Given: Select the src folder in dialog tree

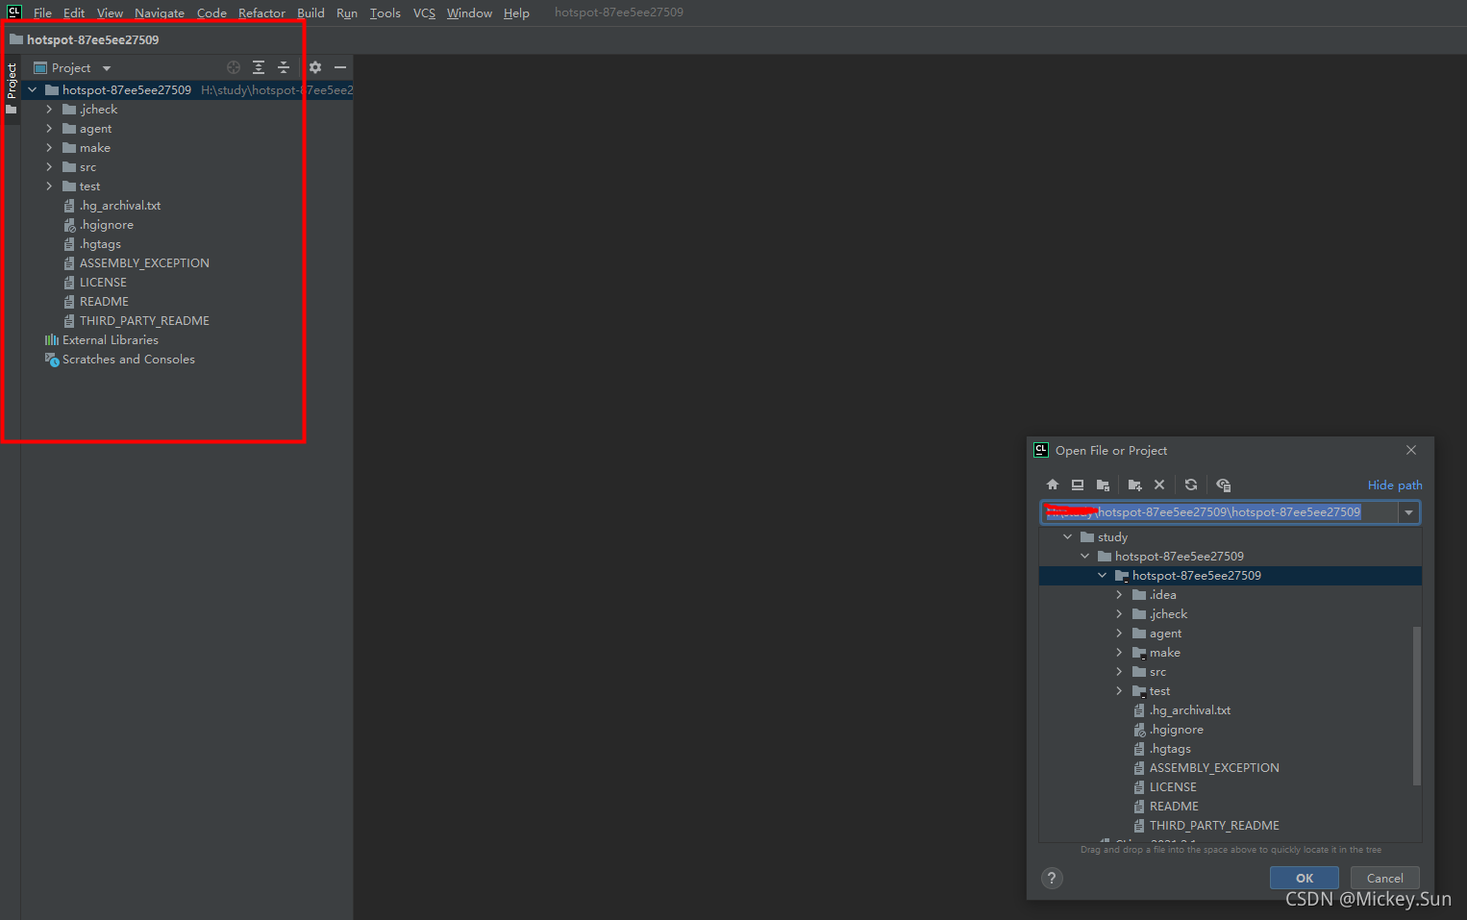Looking at the screenshot, I should pyautogui.click(x=1157, y=672).
